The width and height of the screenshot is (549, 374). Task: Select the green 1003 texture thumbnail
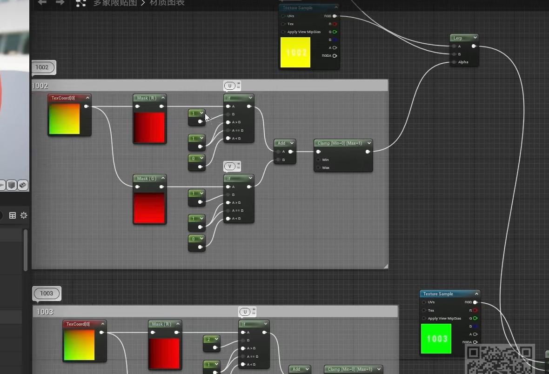click(436, 339)
